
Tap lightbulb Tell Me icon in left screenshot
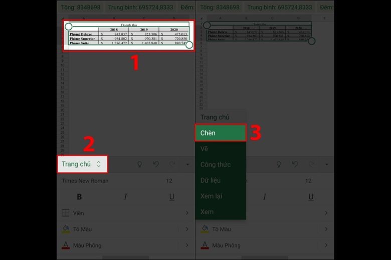(140, 164)
